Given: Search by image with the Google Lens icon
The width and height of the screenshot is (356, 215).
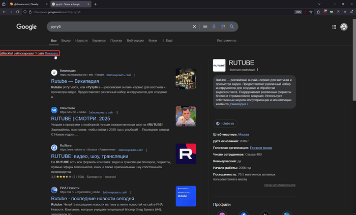Looking at the screenshot, I should 223,26.
